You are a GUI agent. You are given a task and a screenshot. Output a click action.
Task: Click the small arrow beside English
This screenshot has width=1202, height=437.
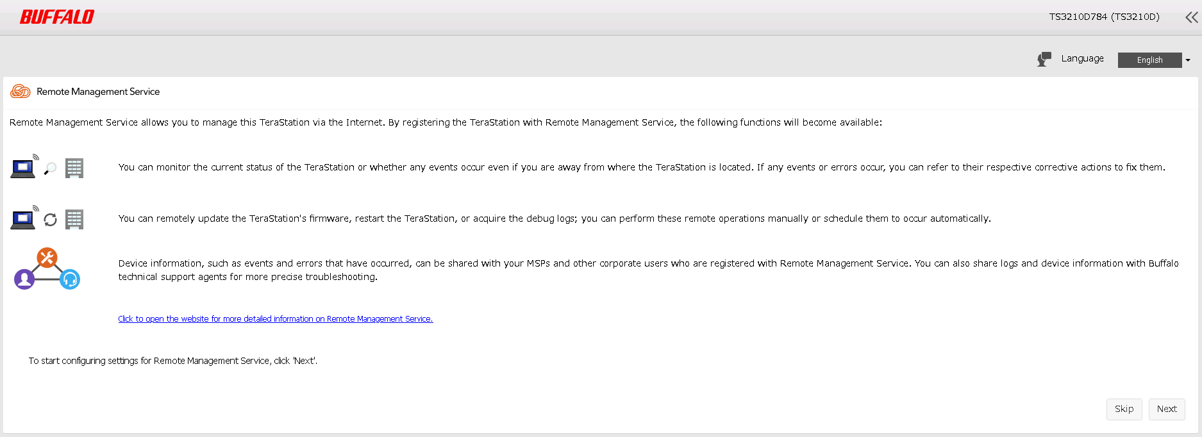tap(1188, 60)
